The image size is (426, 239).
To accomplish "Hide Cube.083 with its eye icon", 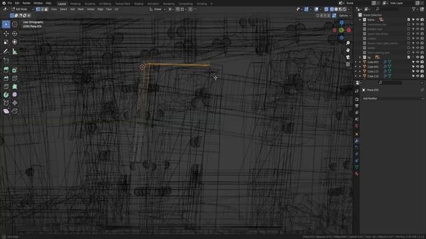I will pyautogui.click(x=417, y=62).
